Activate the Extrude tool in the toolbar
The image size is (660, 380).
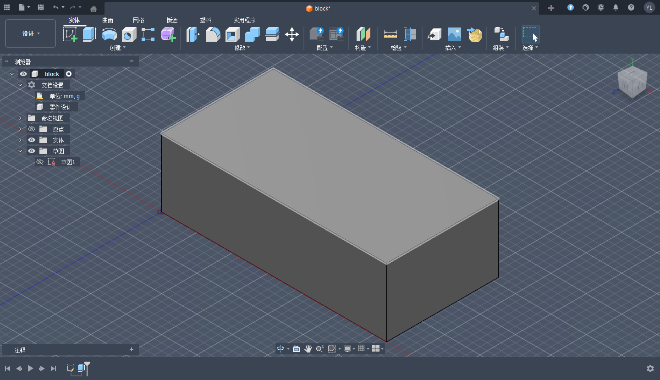tap(89, 34)
